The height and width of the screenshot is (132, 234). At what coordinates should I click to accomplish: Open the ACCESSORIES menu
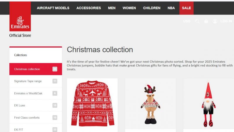[x=89, y=8]
